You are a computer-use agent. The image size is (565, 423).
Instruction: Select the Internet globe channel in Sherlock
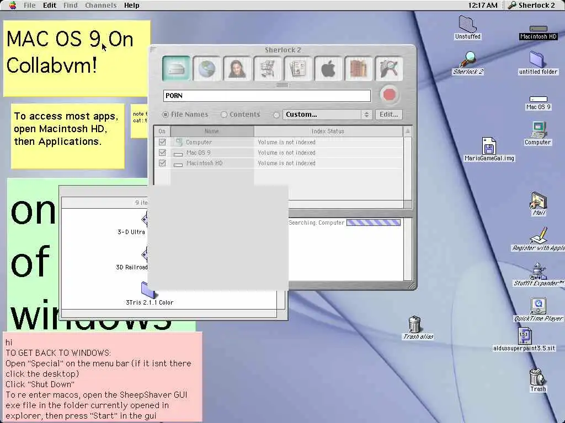click(x=207, y=68)
